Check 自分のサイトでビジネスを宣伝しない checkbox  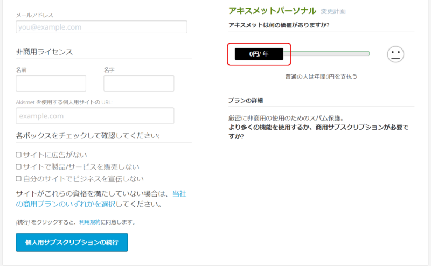19,179
